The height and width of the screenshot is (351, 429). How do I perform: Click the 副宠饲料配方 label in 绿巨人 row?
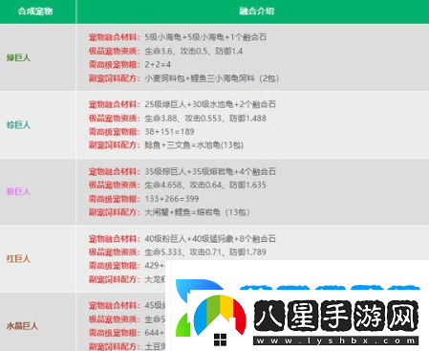pyautogui.click(x=114, y=78)
